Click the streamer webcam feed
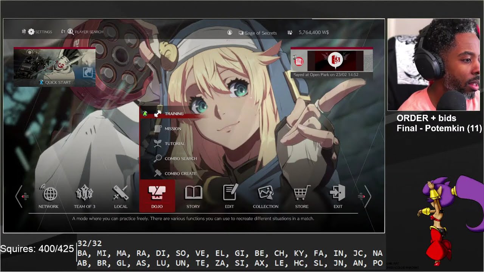Image resolution: width=484 pixels, height=272 pixels. (x=434, y=65)
